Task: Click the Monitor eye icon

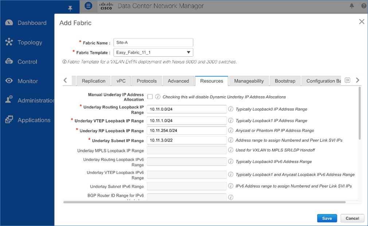Action: 9,81
